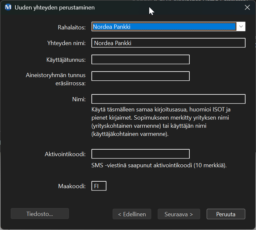256x230 pixels.
Task: Click the Aineistoryhmän tunnus eräsiirrossa field
Action: (x=140, y=76)
